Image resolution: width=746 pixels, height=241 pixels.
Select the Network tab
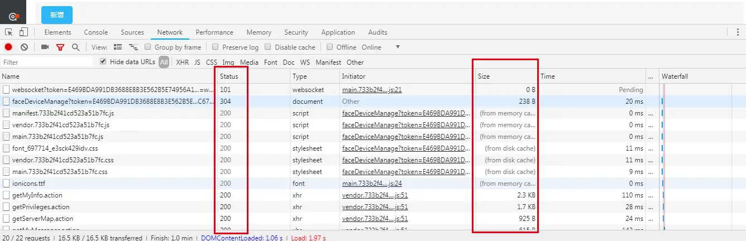click(170, 32)
